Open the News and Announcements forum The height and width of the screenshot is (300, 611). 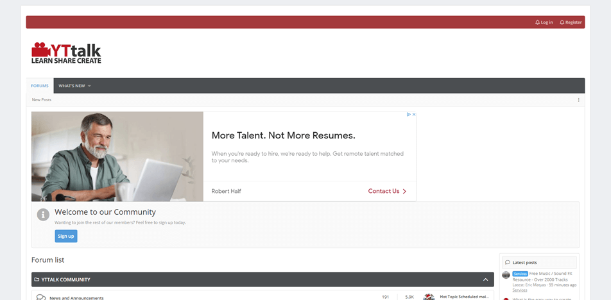pyautogui.click(x=76, y=298)
